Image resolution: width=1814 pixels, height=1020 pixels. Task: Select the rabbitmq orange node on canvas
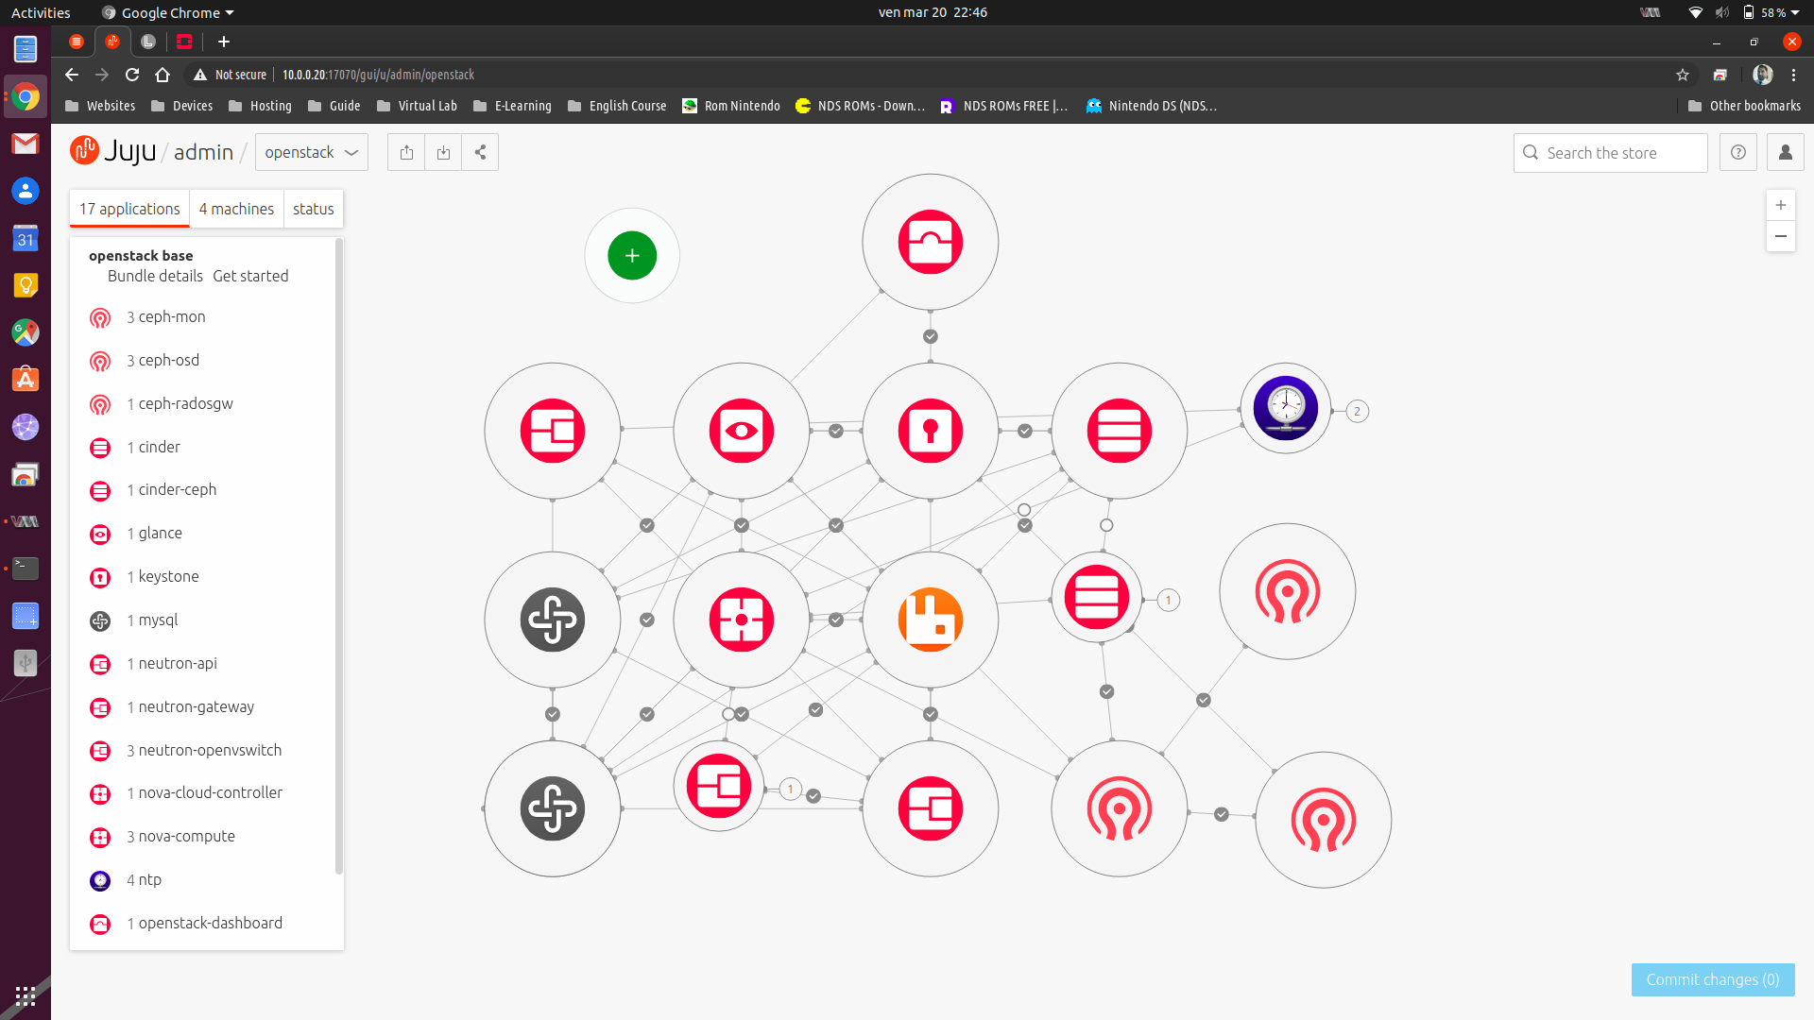point(930,620)
